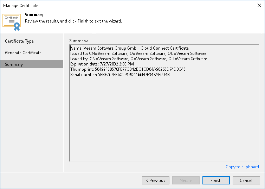The height and width of the screenshot is (189, 265).
Task: Click the disabled Next button
Action: [x=186, y=180]
